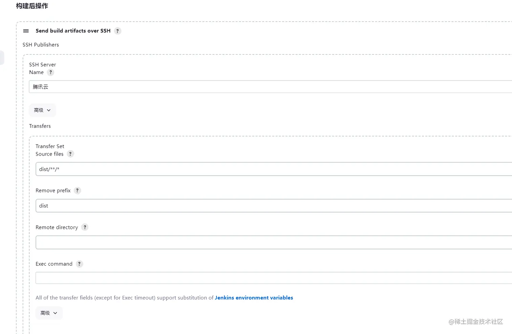
Task: Click the Remove prefix input field containing dist
Action: tap(274, 206)
